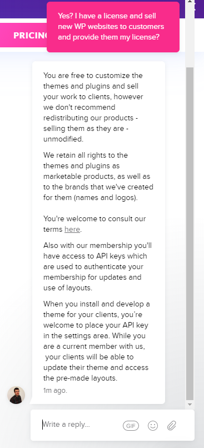
Task: Click the scrollbar down arrow
Action: tap(190, 405)
